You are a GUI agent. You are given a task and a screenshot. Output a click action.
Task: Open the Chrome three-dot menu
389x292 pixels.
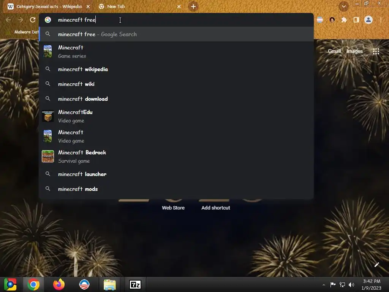click(381, 20)
